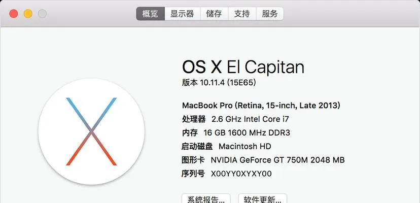The width and height of the screenshot is (420, 203).
Task: Minimize window with the yellow button
Action: [28, 14]
